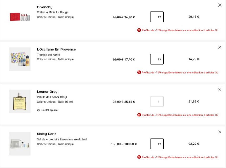Screen dimensions: 226x168
Task: Open the Sisley Paris quantity dropdown
Action: click(157, 144)
